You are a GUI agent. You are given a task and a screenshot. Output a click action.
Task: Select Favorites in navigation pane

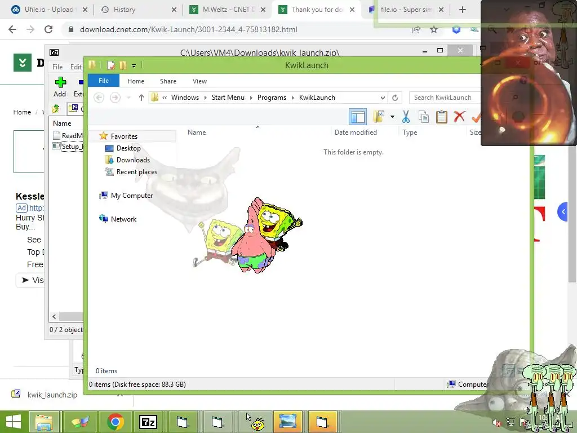pyautogui.click(x=124, y=136)
